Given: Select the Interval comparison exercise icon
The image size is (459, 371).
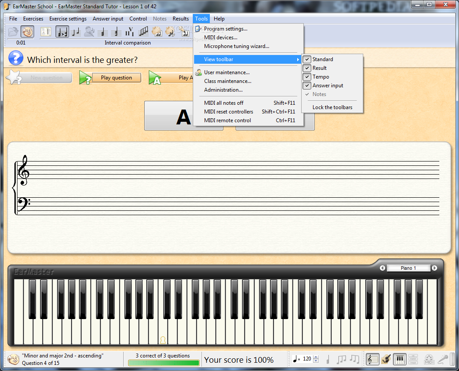Looking at the screenshot, I should point(62,31).
